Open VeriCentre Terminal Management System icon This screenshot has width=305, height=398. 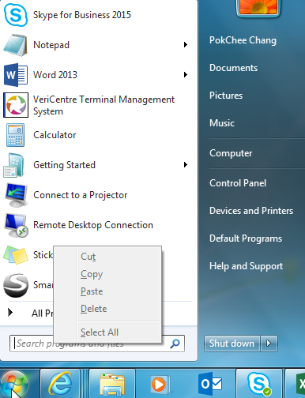pos(16,105)
